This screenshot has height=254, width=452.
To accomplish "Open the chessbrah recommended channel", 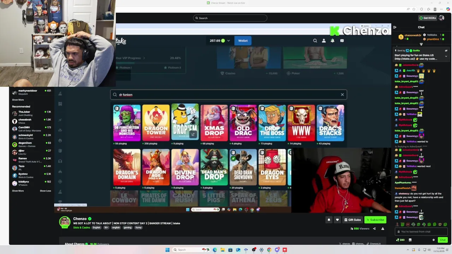I will tap(31, 121).
